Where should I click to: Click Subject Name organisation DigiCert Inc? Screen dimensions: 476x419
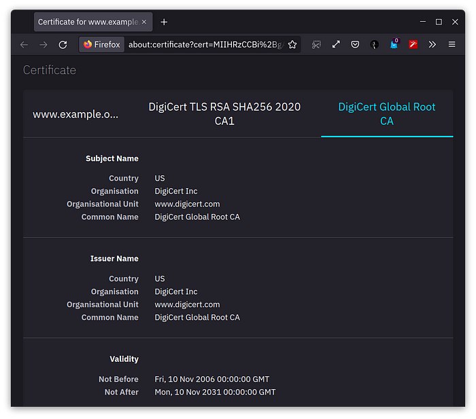176,191
